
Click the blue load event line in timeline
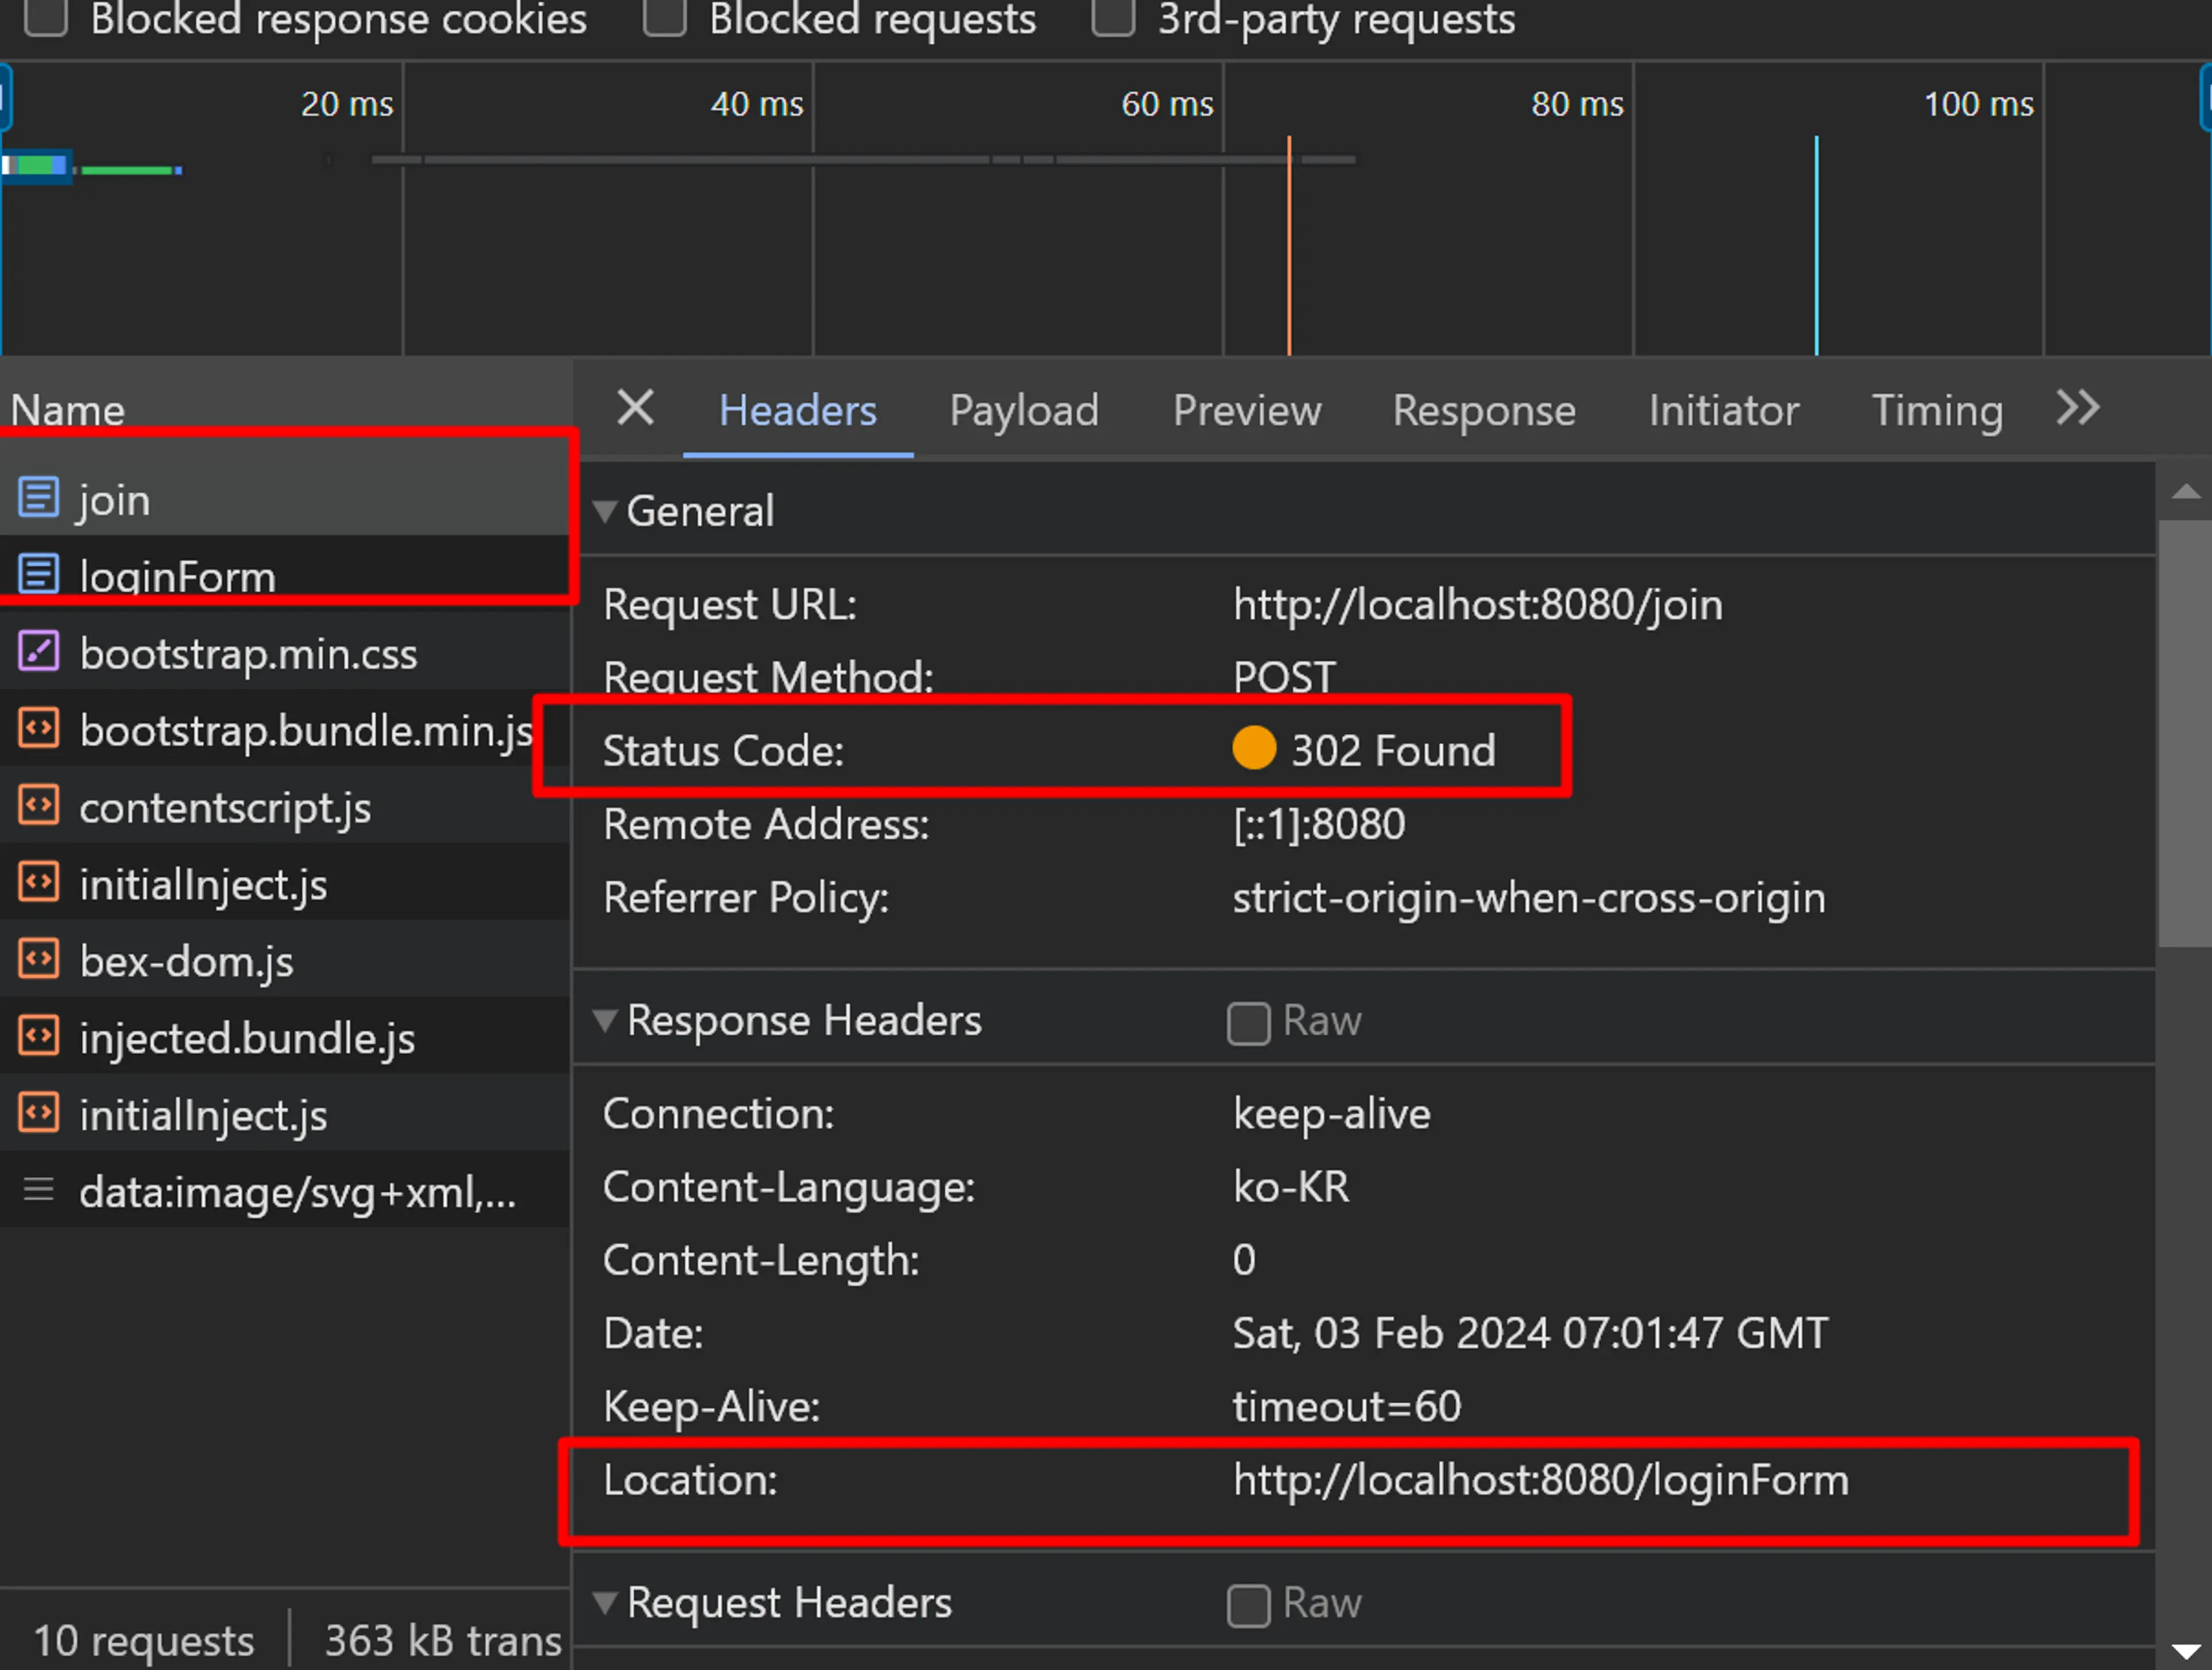tap(1816, 245)
